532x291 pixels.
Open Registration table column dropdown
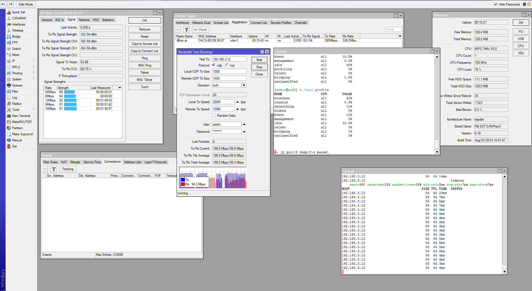coord(400,36)
